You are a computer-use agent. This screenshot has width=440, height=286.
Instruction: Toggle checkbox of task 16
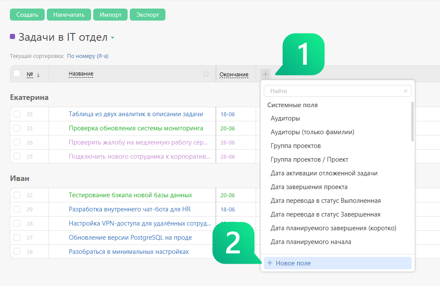coord(17,251)
